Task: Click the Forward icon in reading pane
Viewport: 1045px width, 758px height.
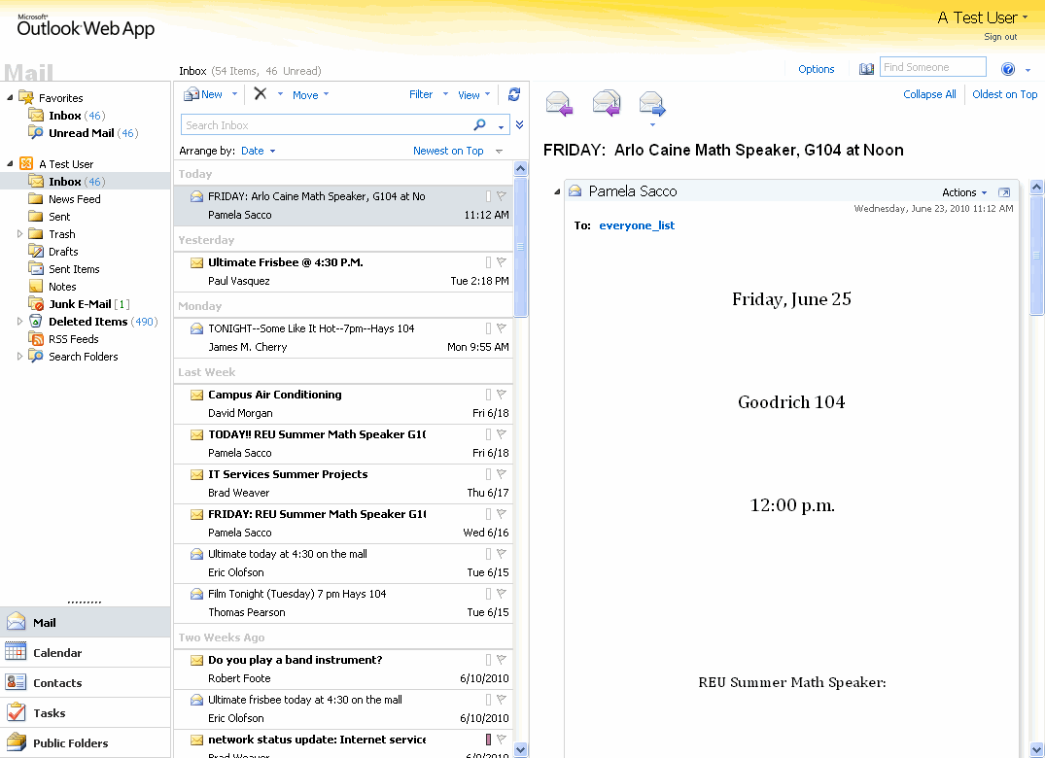Action: tap(652, 104)
